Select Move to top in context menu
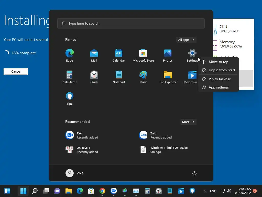Image resolution: width=262 pixels, height=197 pixels. click(218, 62)
